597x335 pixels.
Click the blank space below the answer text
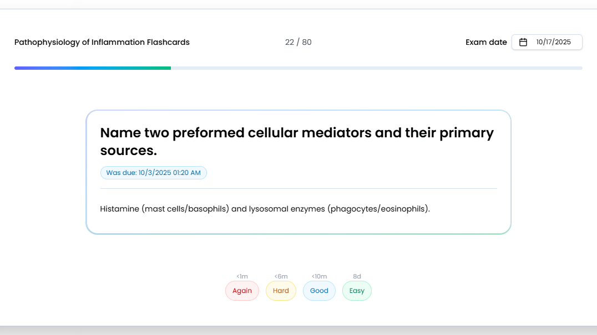tap(298, 224)
